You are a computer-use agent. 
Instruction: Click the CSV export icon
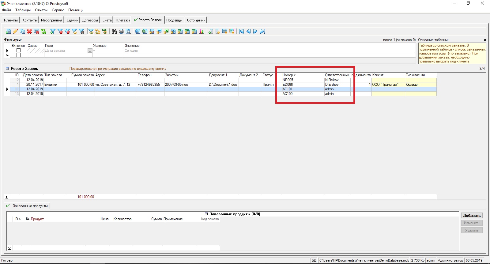tap(180, 31)
